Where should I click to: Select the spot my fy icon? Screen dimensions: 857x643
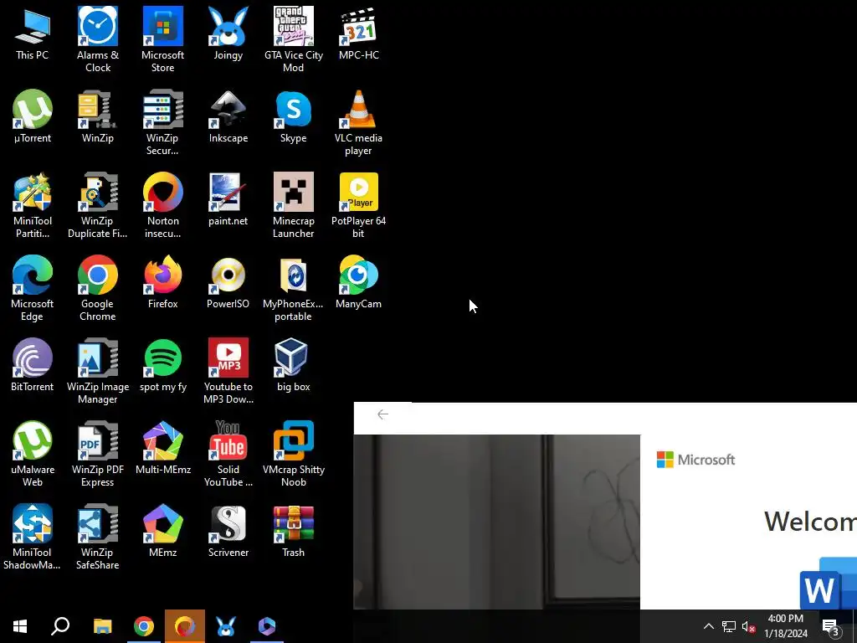click(163, 365)
